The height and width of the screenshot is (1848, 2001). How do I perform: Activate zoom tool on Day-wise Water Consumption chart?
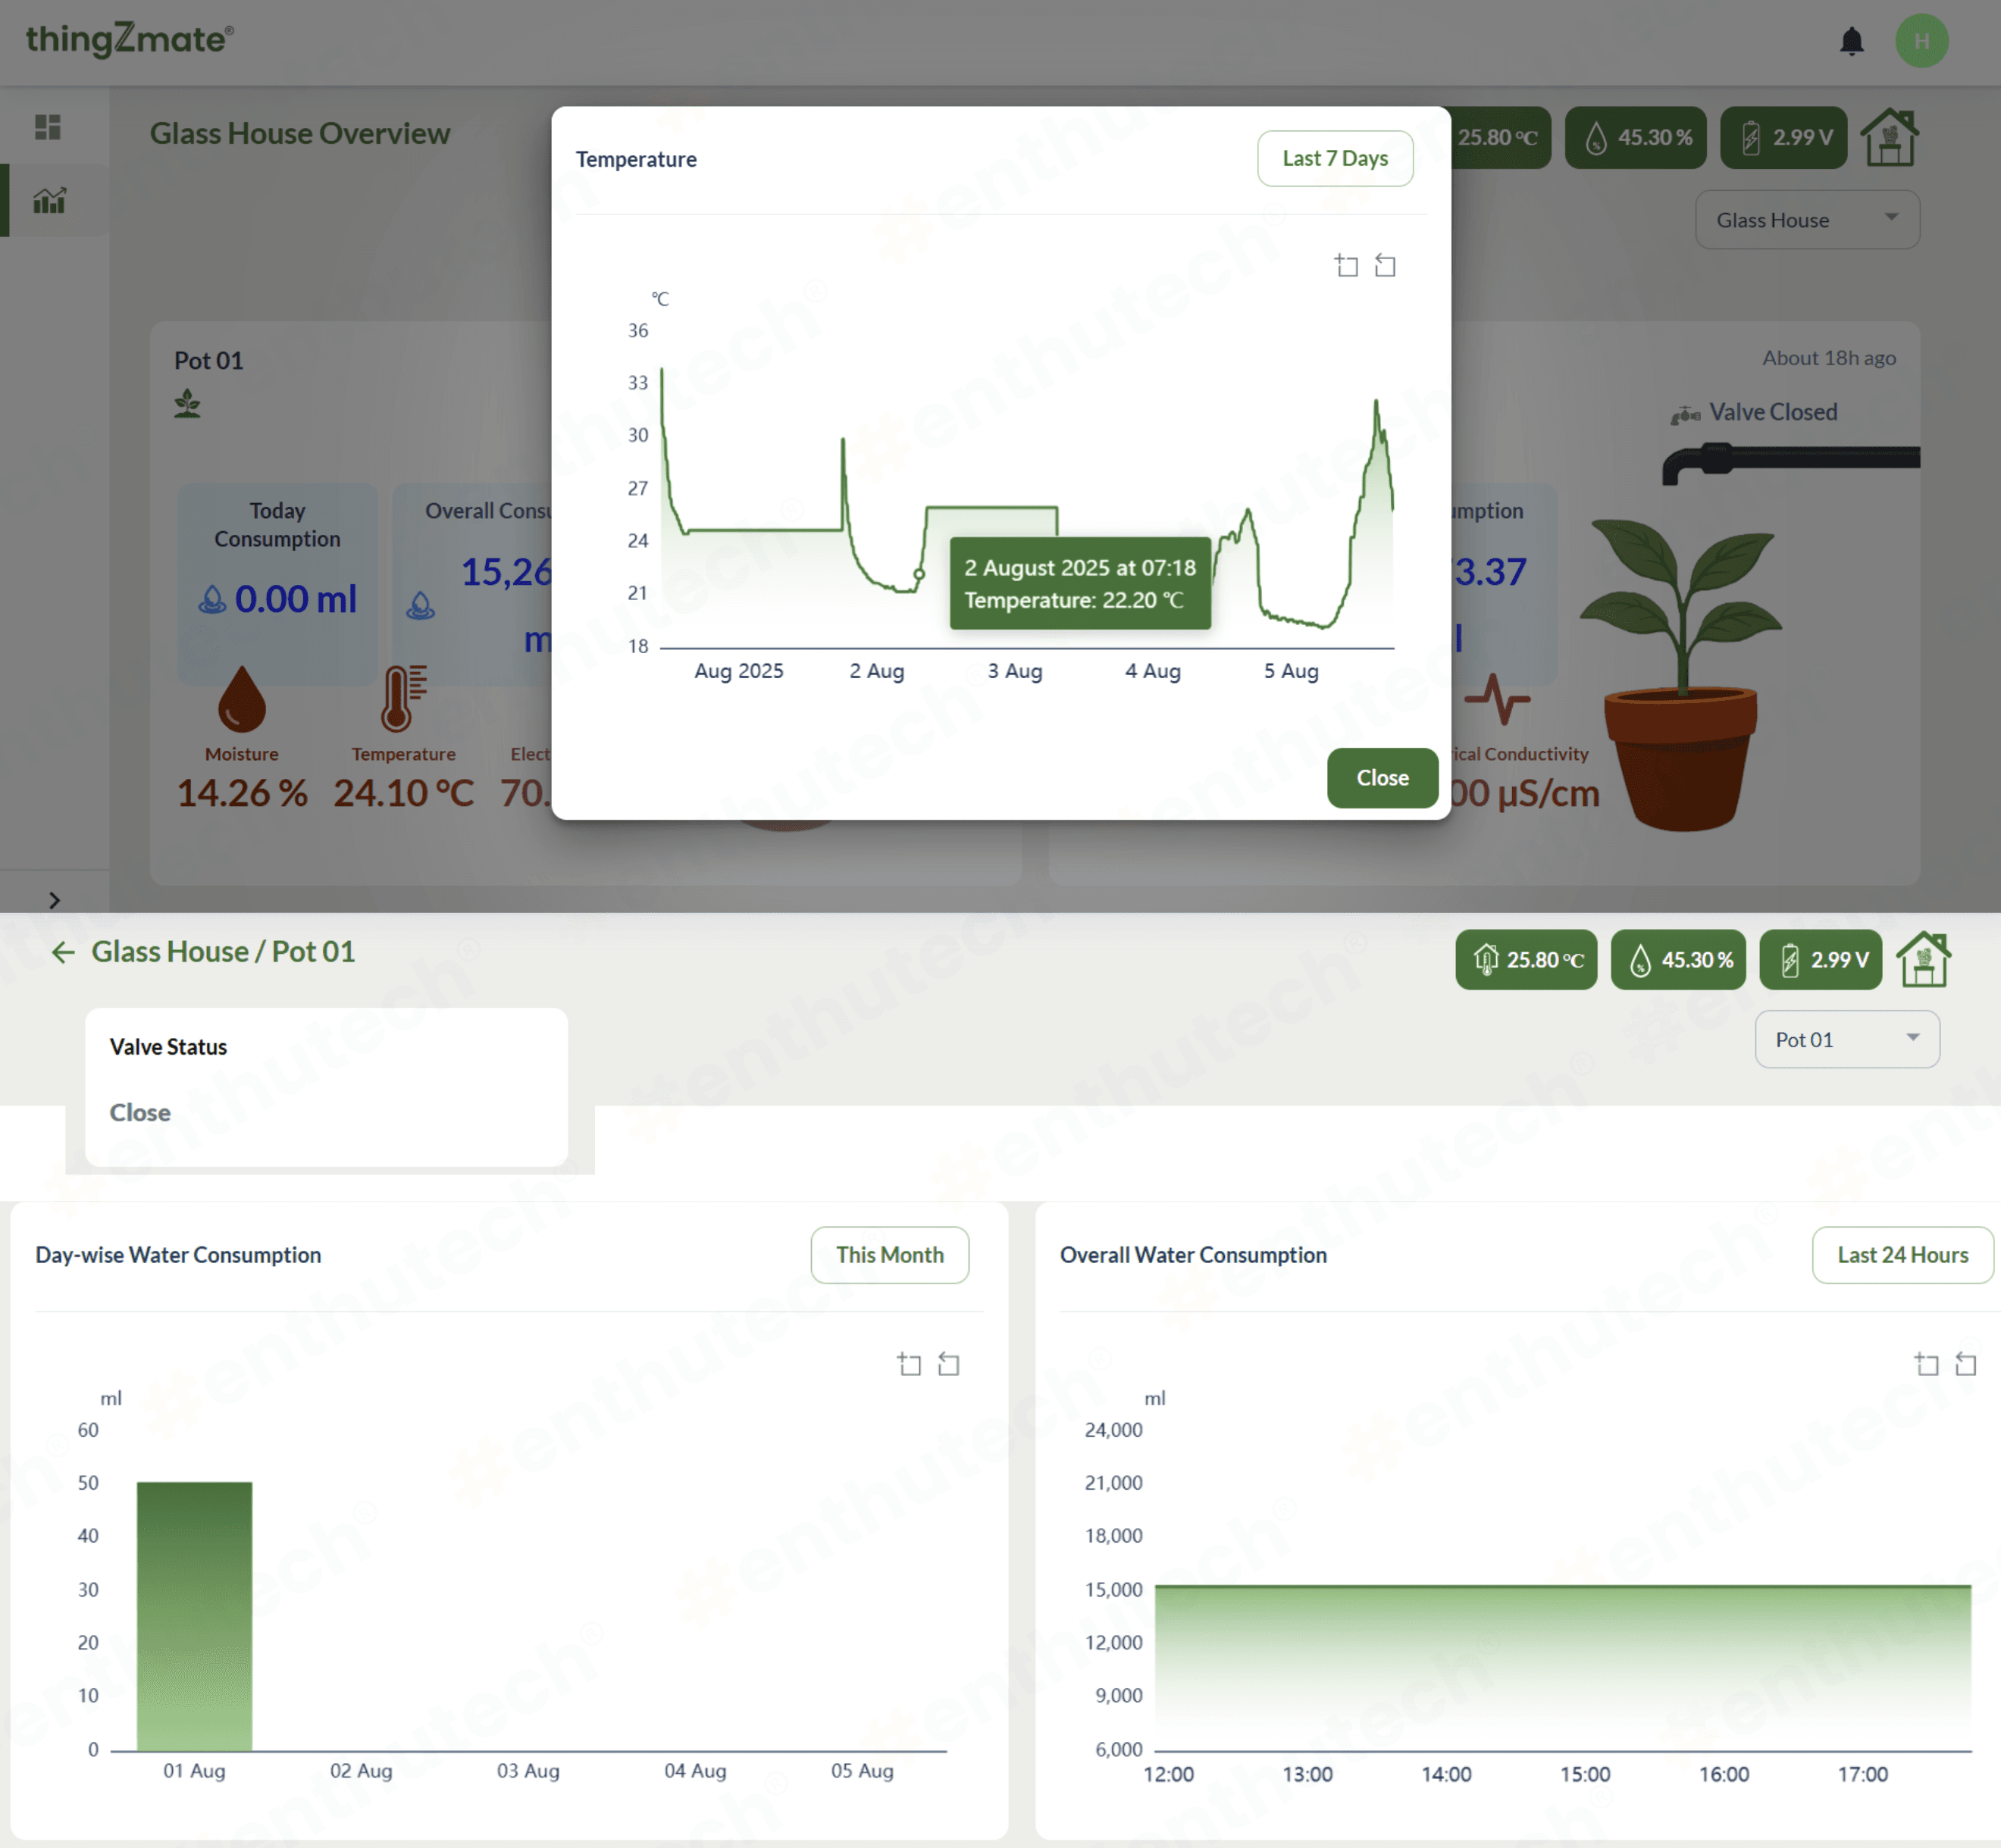910,1364
